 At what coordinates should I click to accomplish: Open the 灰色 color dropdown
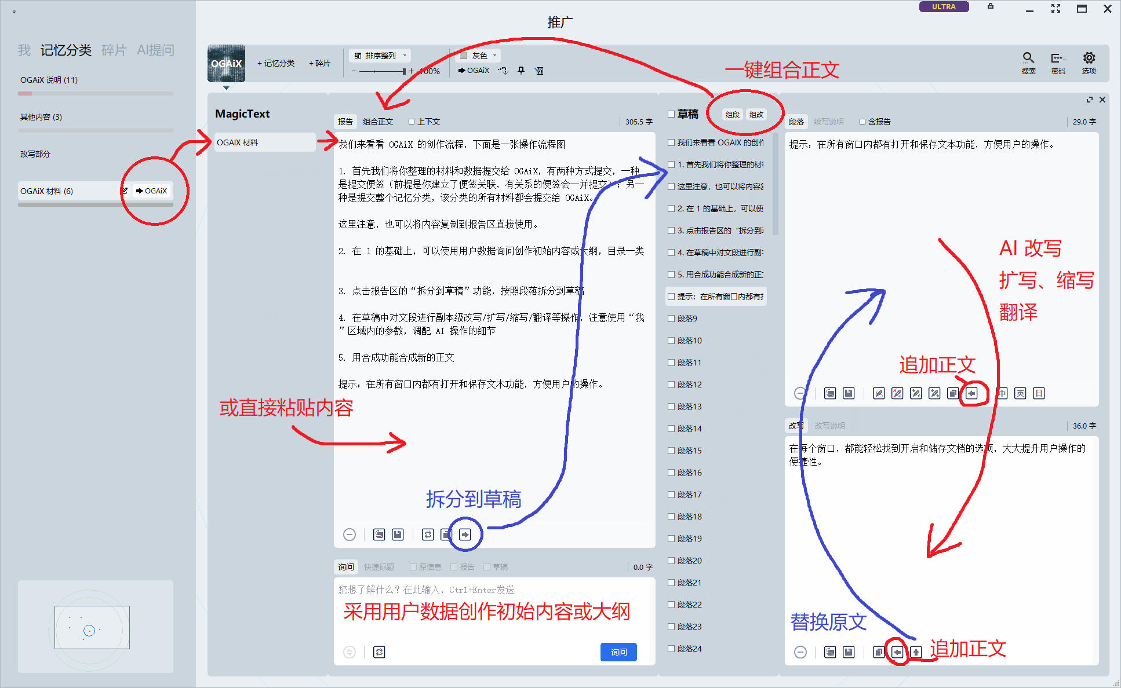(x=479, y=56)
